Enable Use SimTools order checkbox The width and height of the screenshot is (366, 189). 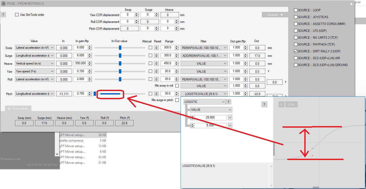pyautogui.click(x=17, y=15)
